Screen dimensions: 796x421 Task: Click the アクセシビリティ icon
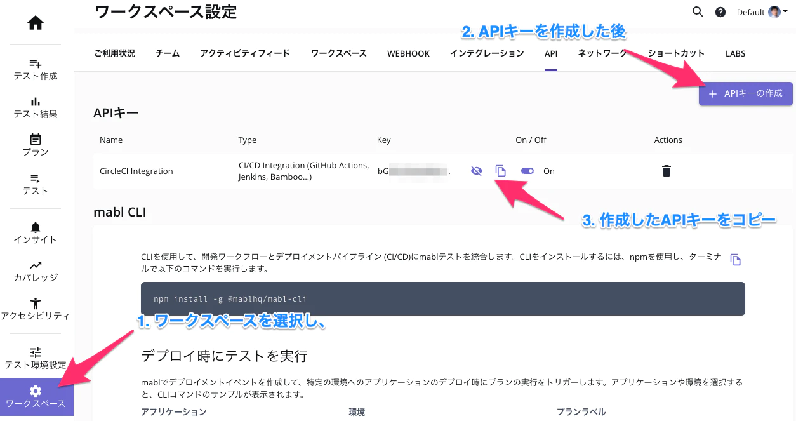point(35,303)
